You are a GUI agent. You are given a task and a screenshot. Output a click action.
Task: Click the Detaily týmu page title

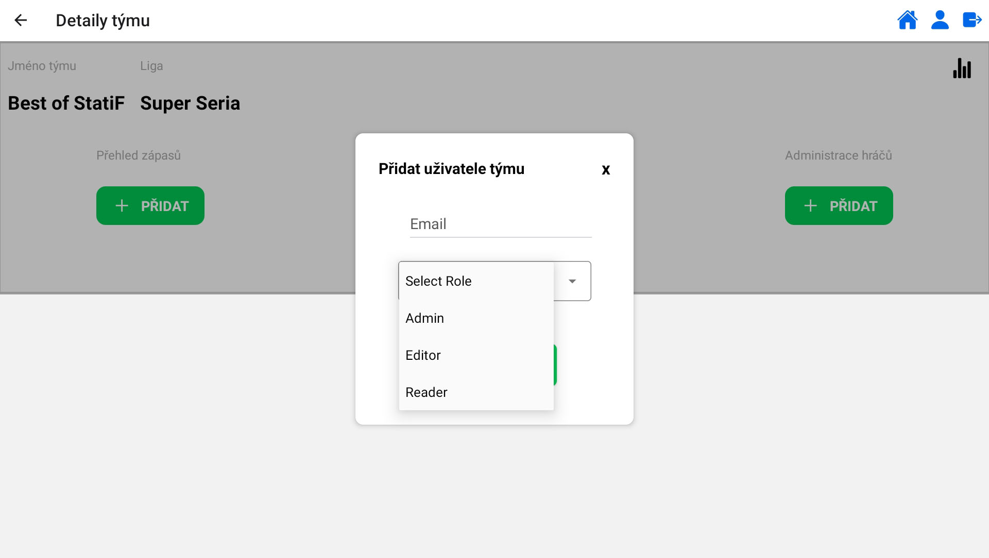[103, 21]
